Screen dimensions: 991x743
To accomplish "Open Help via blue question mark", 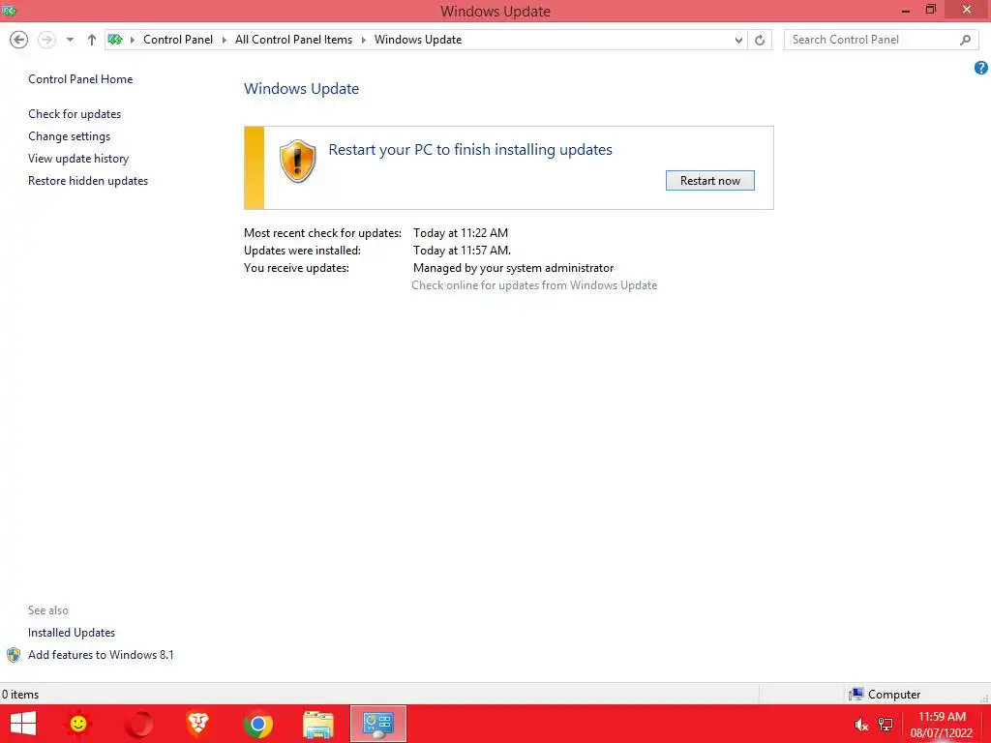I will pyautogui.click(x=981, y=68).
